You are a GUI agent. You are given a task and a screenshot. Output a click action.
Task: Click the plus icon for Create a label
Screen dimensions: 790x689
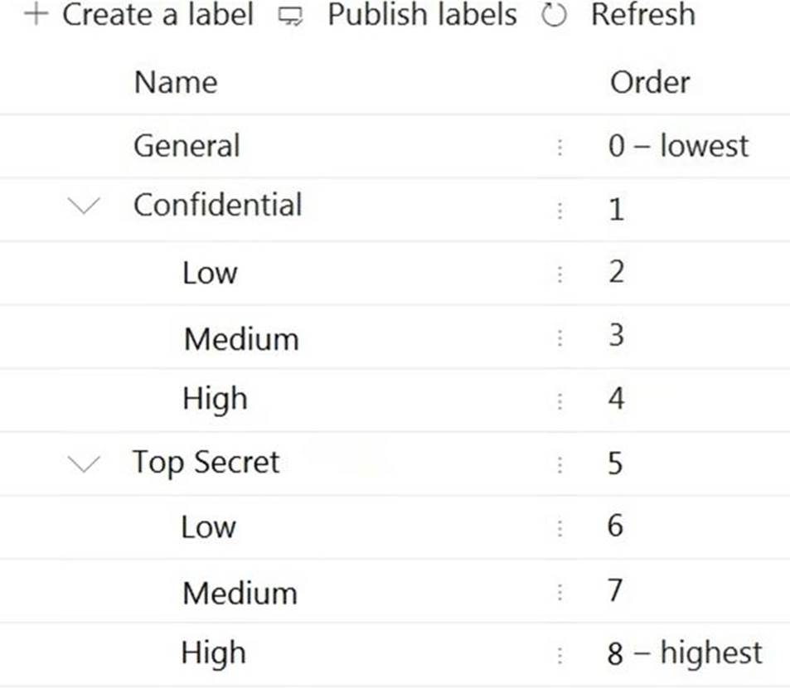(35, 15)
